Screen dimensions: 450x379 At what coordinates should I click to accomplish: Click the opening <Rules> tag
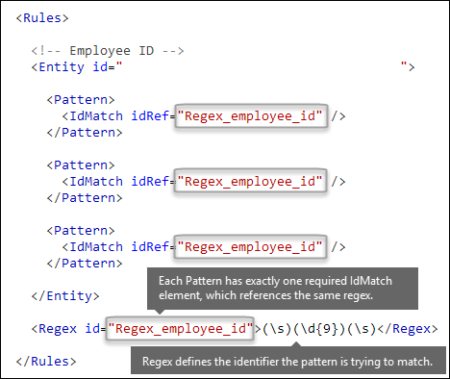pyautogui.click(x=42, y=18)
